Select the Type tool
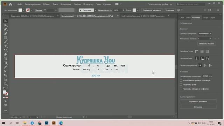224x126 pixels. click(5, 46)
